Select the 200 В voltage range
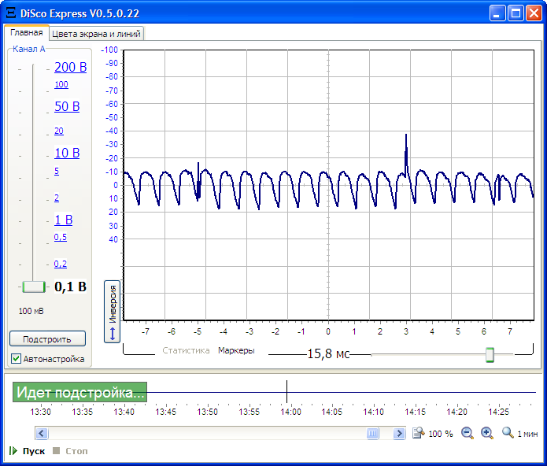 pyautogui.click(x=70, y=68)
